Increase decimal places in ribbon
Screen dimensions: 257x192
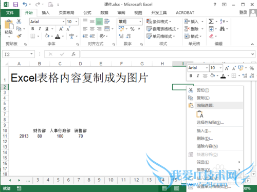pos(121,36)
